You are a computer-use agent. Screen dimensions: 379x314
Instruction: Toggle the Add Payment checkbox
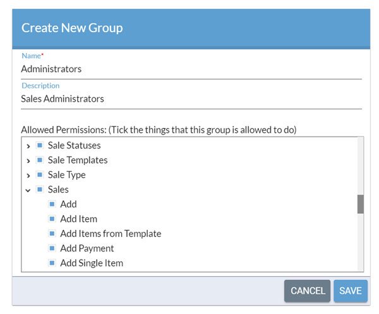point(52,248)
